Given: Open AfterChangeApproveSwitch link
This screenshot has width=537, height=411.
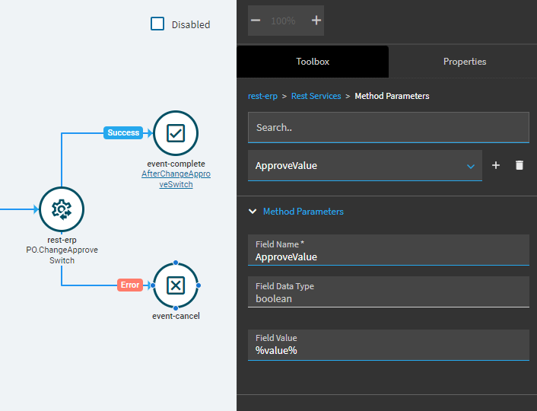Looking at the screenshot, I should 176,179.
